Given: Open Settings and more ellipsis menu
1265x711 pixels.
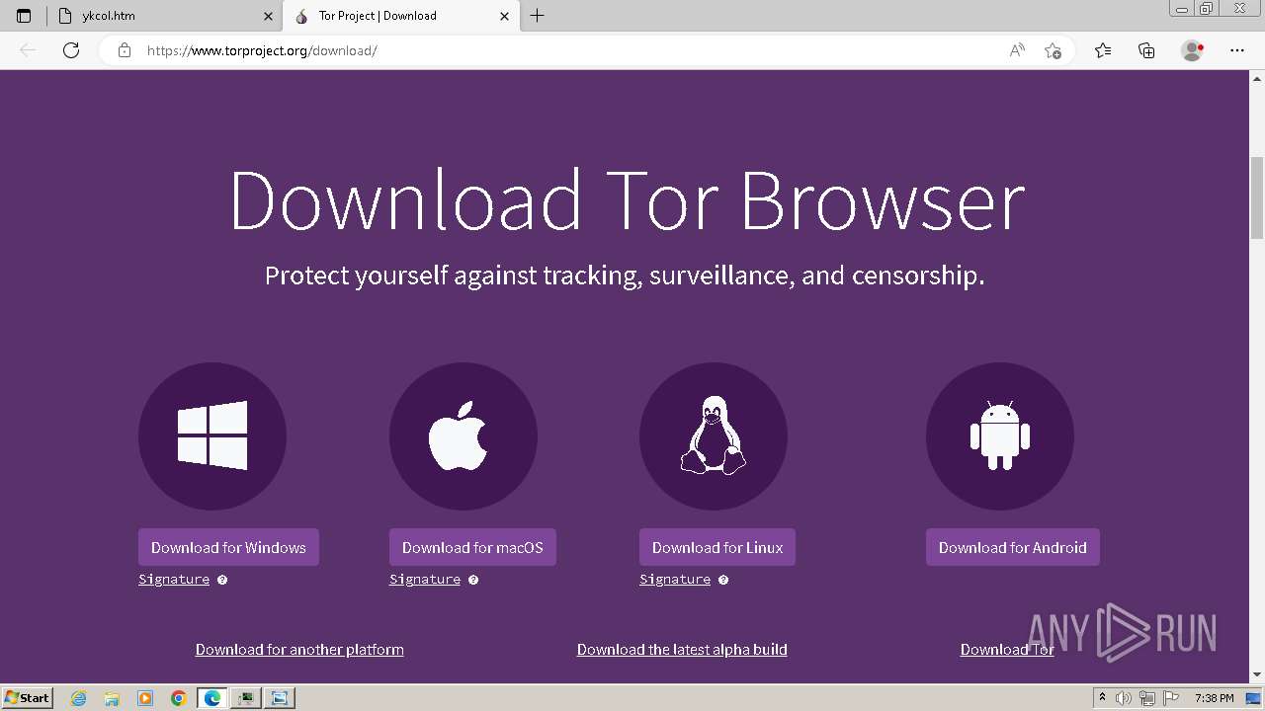Looking at the screenshot, I should pos(1237,50).
